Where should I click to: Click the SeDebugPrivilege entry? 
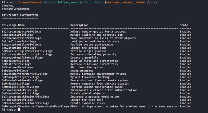(15, 70)
